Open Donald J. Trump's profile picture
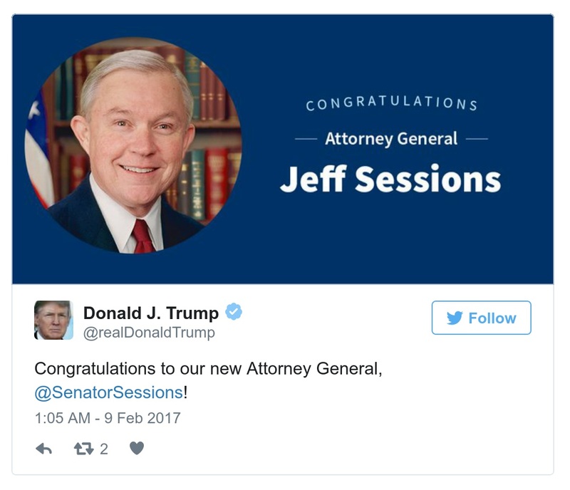Viewport: 570px width, 490px height. (54, 320)
